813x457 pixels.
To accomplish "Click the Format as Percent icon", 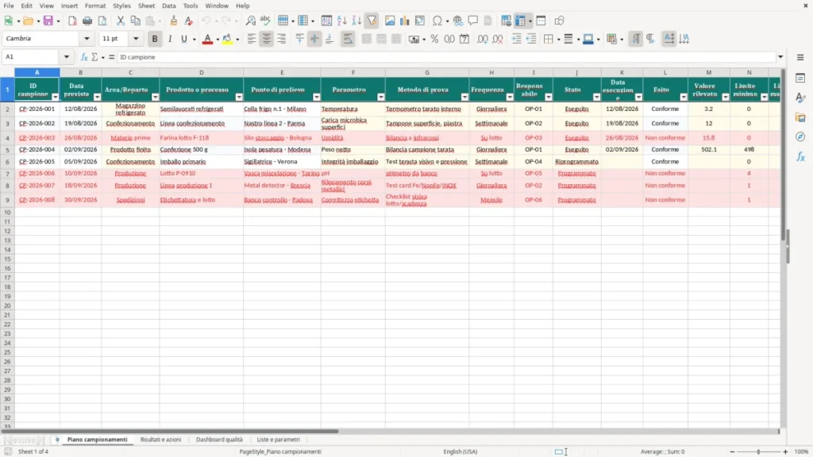I will coord(434,39).
